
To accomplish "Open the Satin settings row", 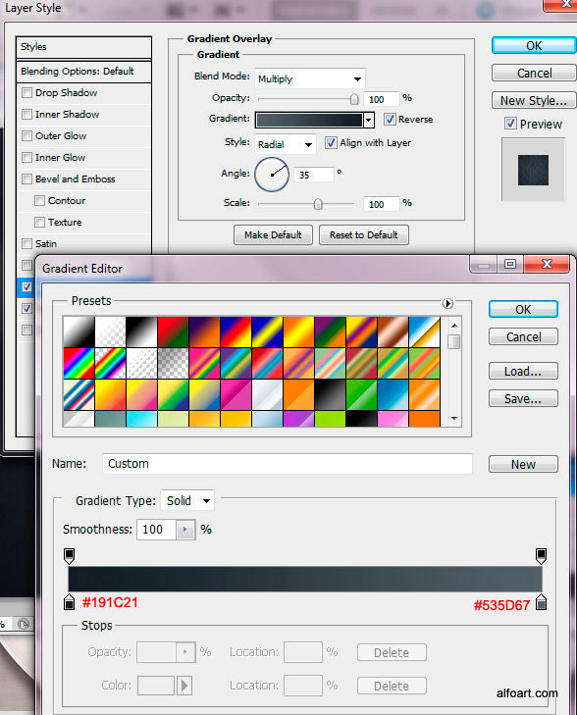I will coord(83,243).
